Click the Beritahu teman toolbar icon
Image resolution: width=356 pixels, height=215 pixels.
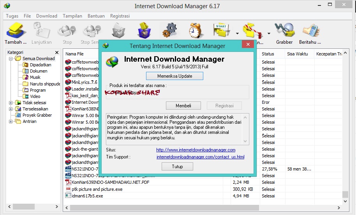[311, 31]
